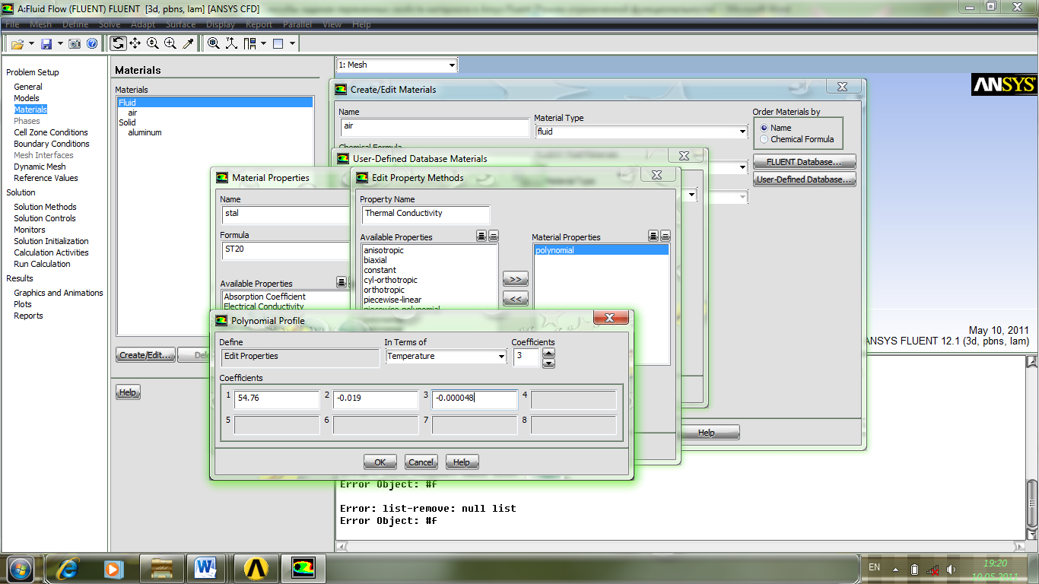This screenshot has width=1039, height=584.
Task: Open the graphics window layout dropdown arrow
Action: (x=291, y=44)
